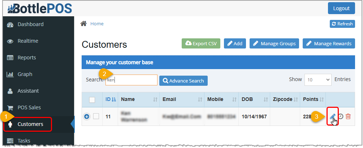Edit customer 11 with pencil icon
Viewport: 363px width, 148px height.
click(x=332, y=116)
